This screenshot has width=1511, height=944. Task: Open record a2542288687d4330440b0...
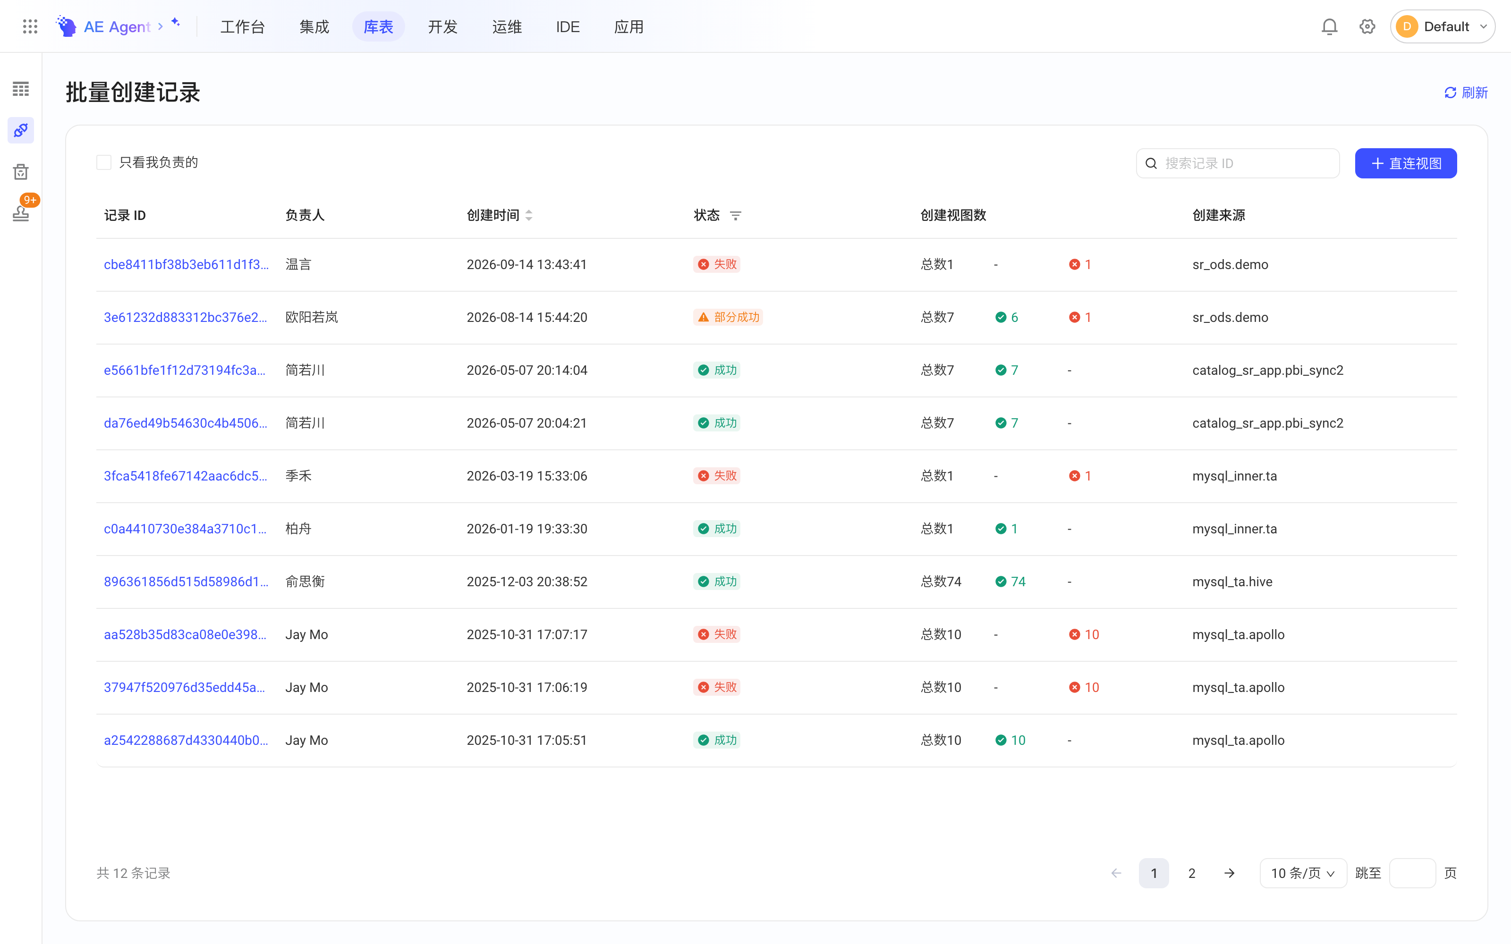186,741
